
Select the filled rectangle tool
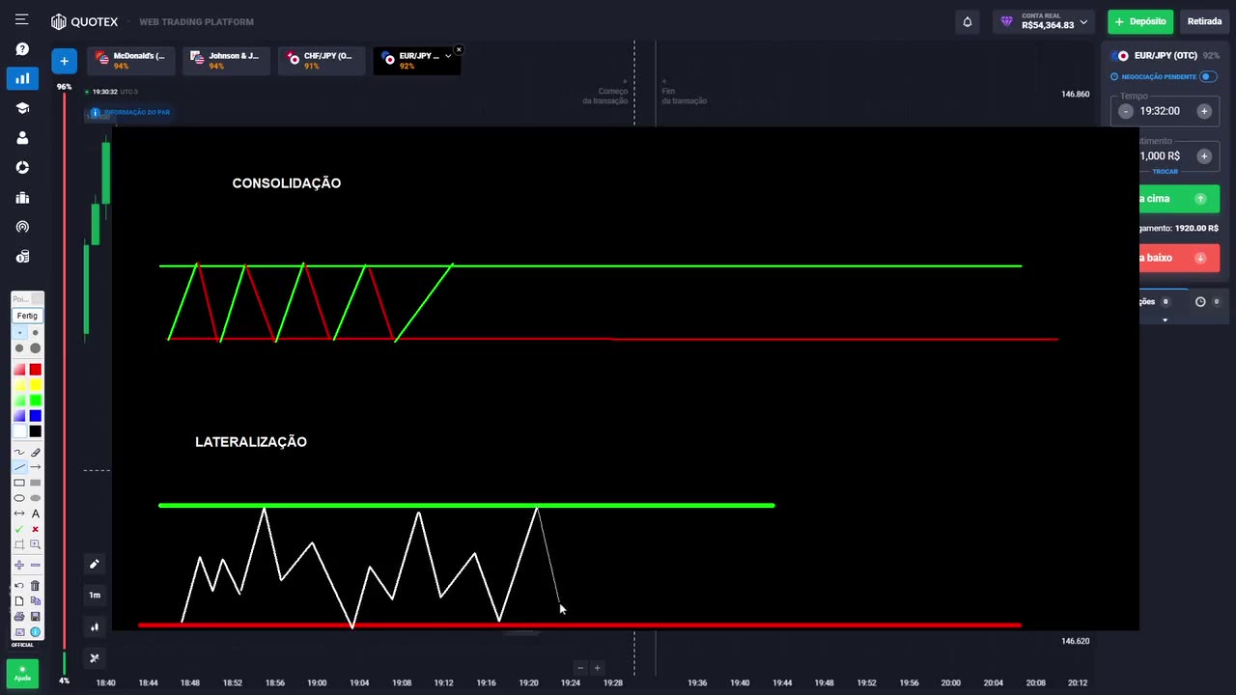coord(36,483)
